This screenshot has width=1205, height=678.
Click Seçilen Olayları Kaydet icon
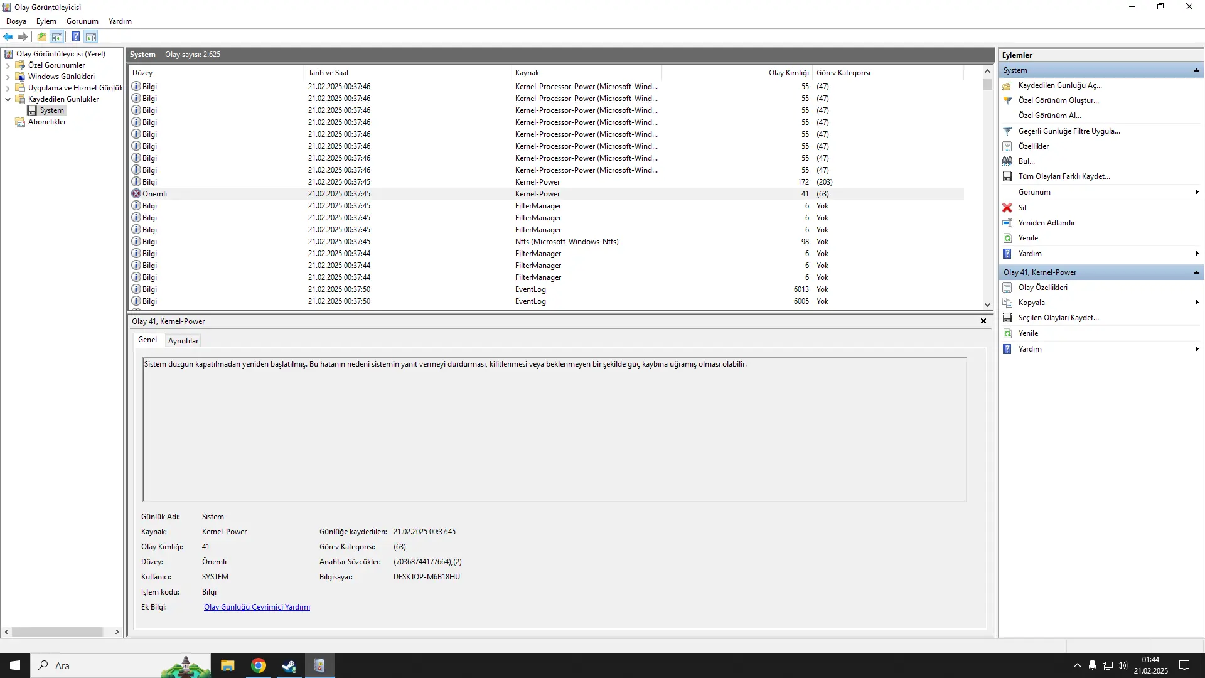[x=1007, y=318]
